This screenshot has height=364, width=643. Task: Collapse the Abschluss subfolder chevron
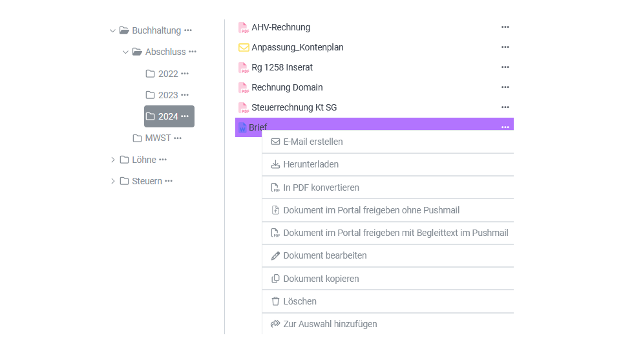125,52
